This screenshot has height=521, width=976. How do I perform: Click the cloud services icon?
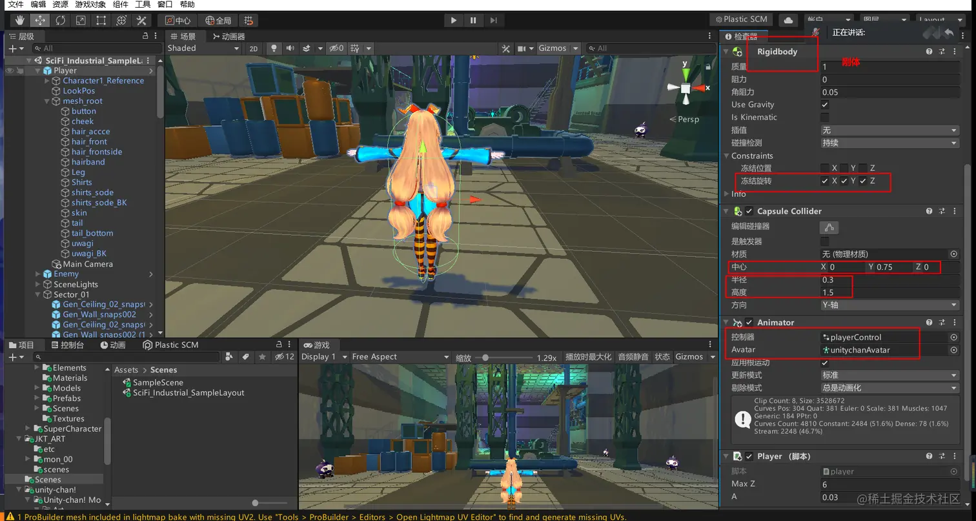click(x=788, y=20)
